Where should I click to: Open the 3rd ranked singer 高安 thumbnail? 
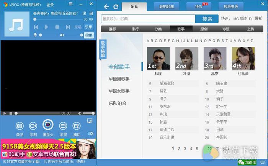215,58
